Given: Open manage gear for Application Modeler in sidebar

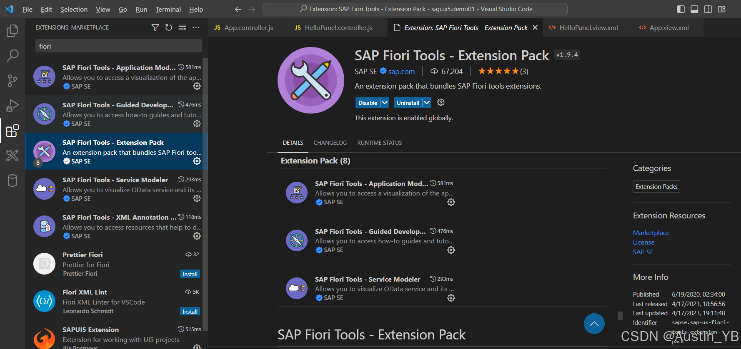Looking at the screenshot, I should (197, 86).
